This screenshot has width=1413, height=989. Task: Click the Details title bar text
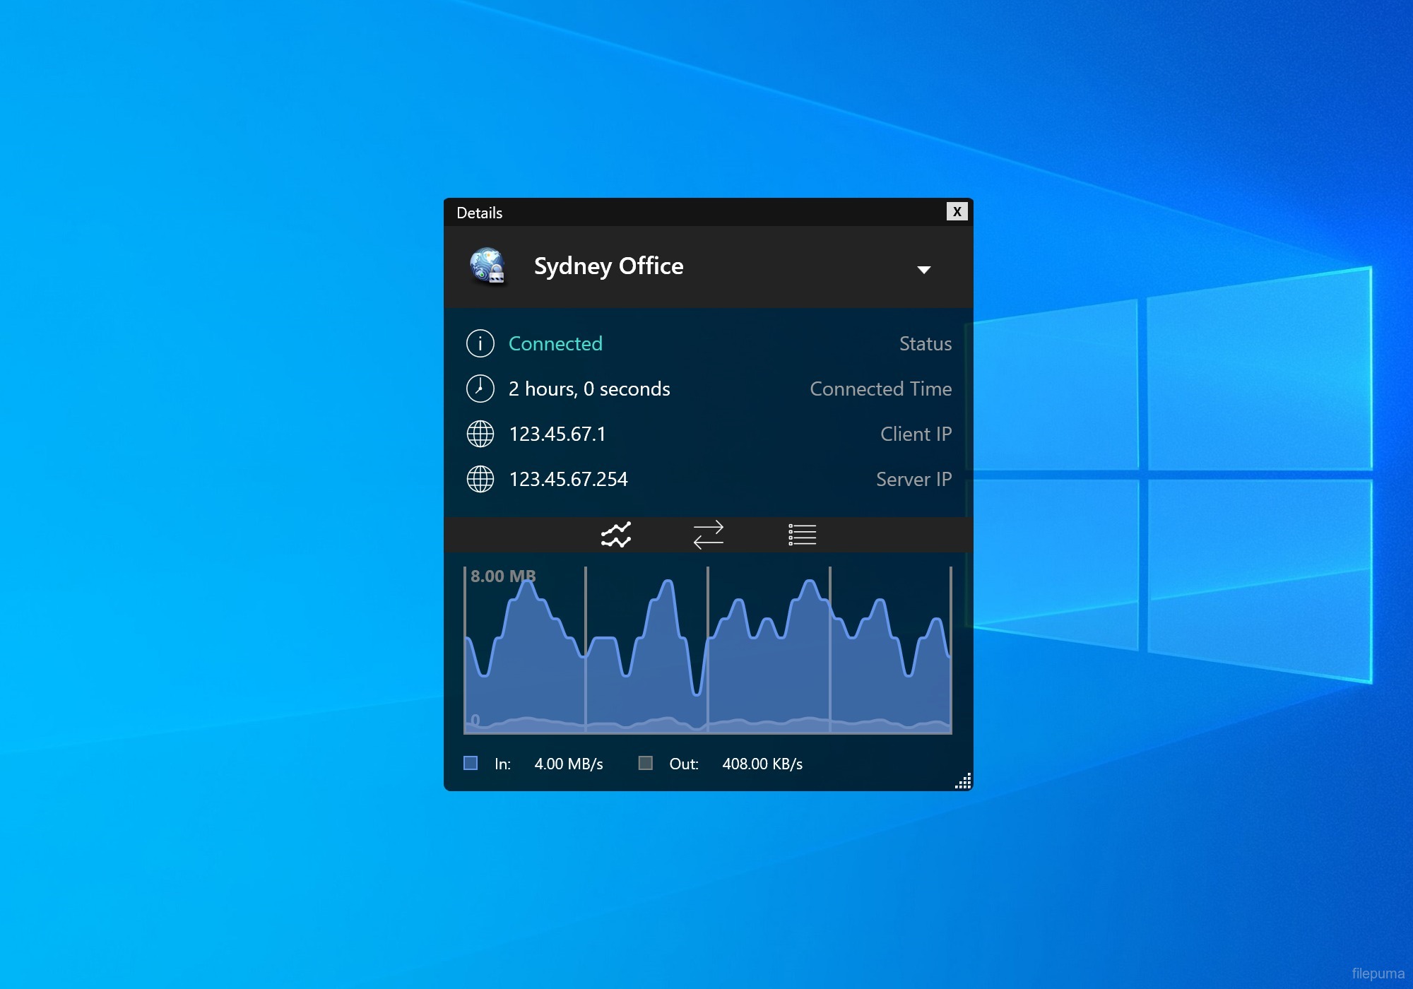(x=479, y=213)
